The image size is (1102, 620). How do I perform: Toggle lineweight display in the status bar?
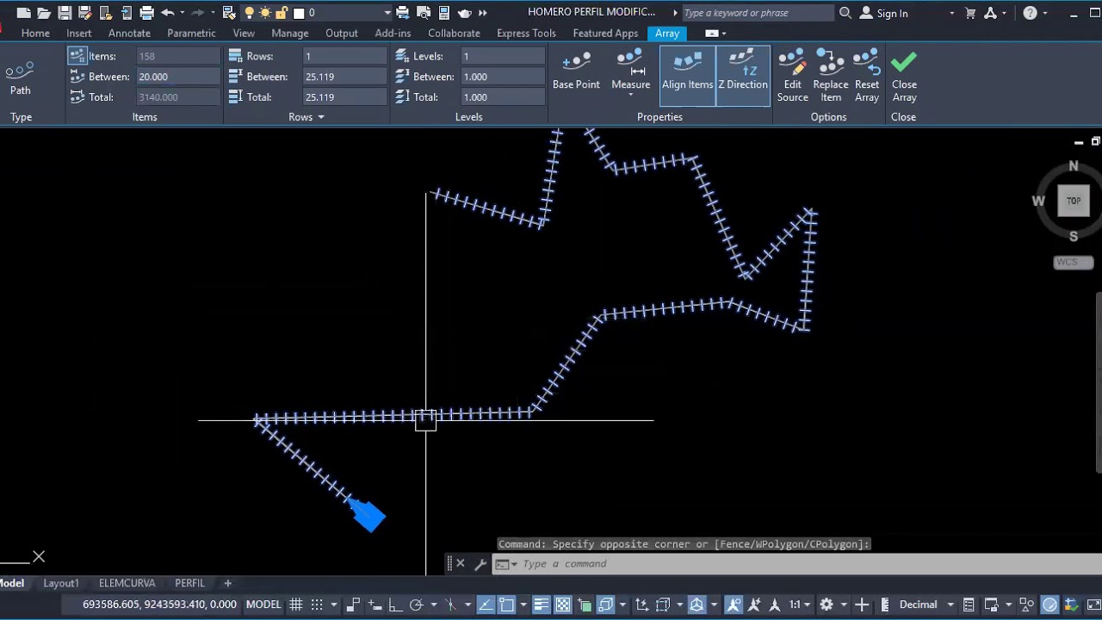[542, 604]
